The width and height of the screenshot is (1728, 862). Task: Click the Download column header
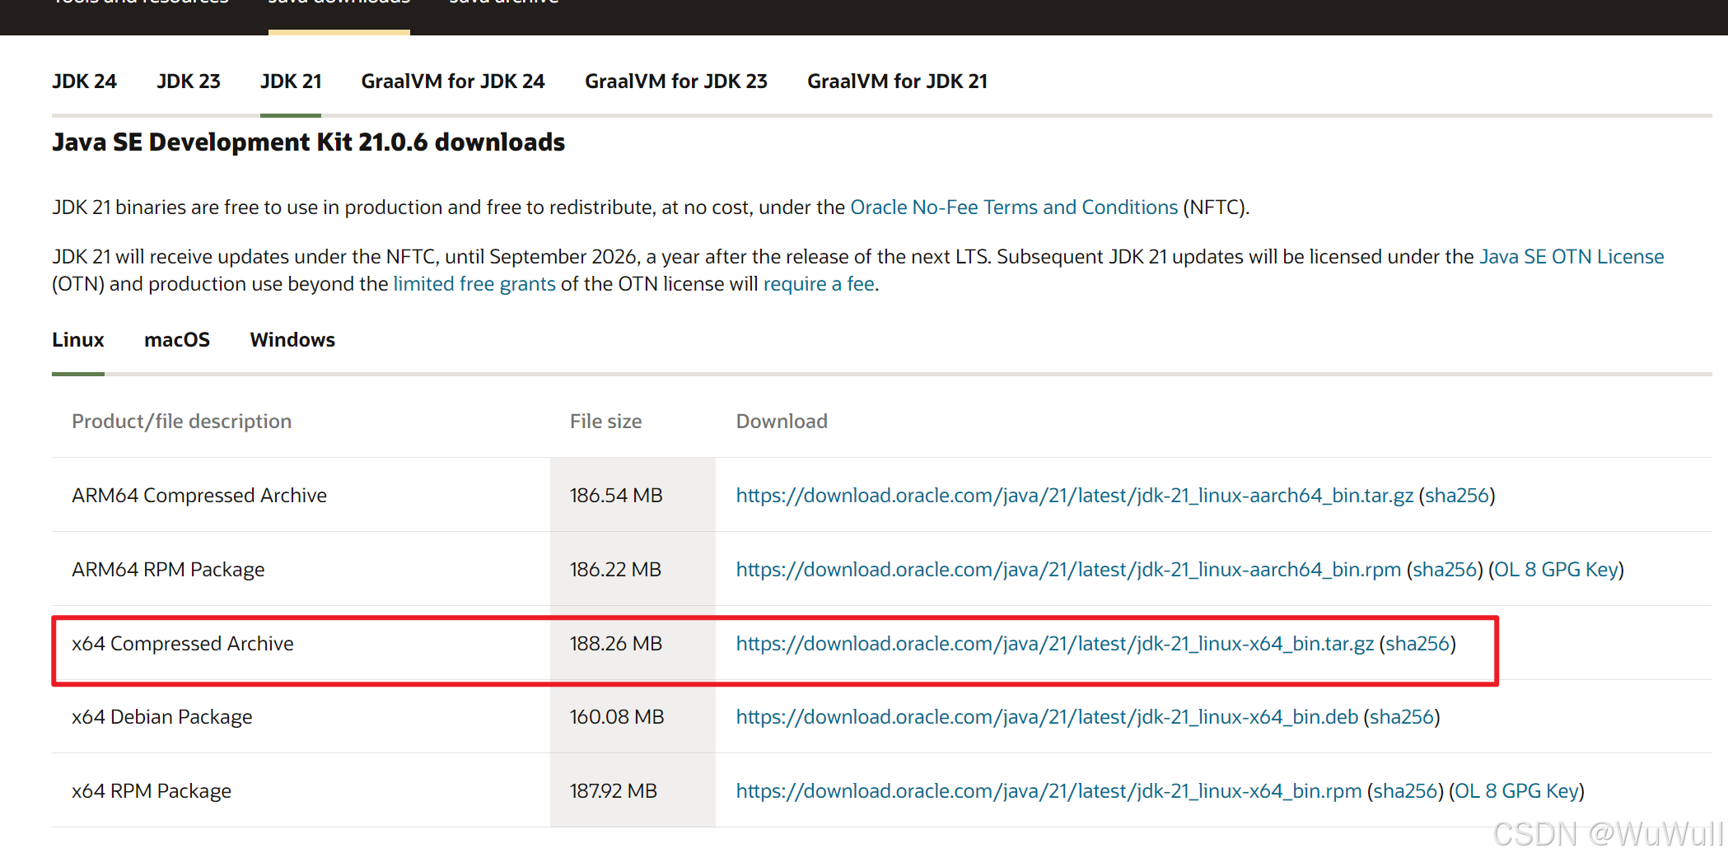coord(782,422)
